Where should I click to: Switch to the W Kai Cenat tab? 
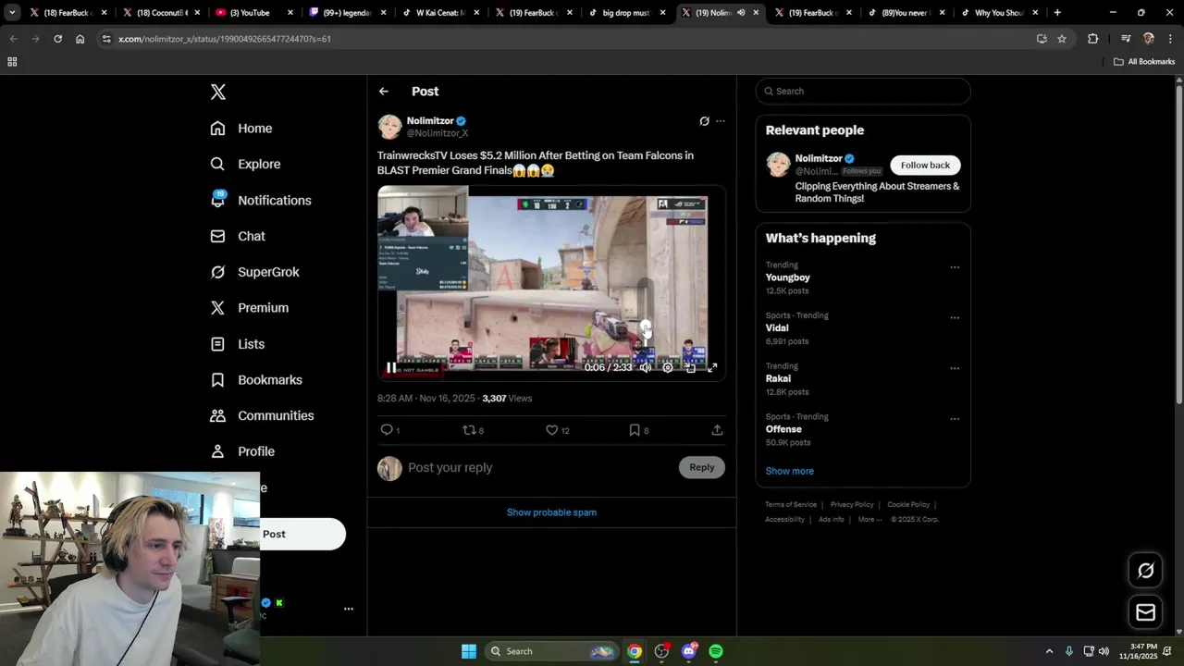439,13
